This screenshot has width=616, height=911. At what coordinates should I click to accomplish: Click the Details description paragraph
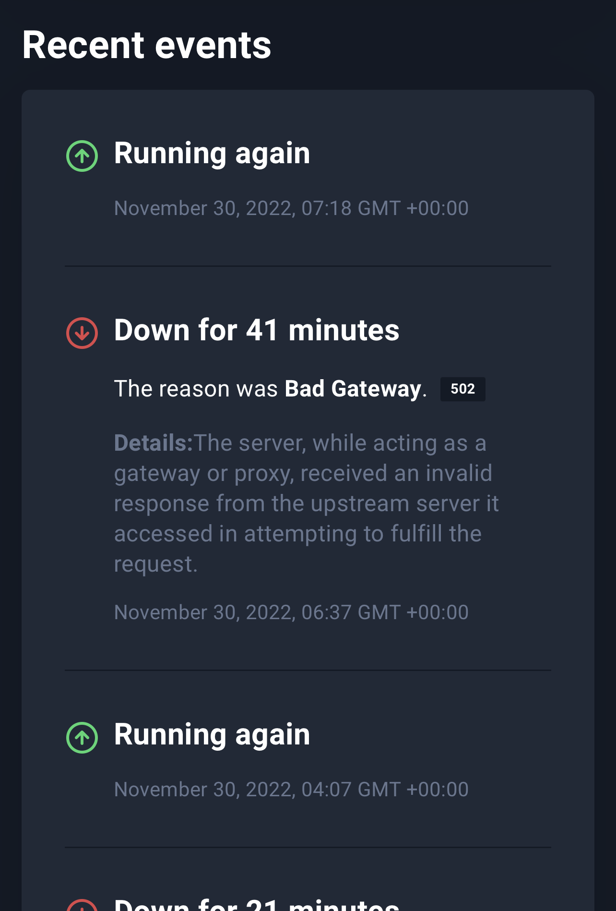(x=307, y=503)
